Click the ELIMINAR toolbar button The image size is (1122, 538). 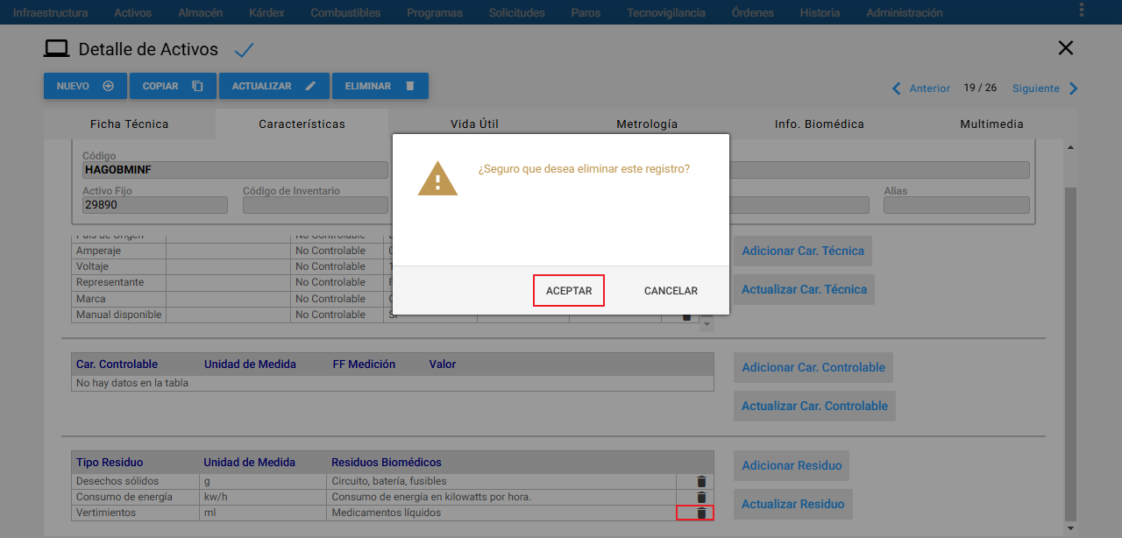(380, 86)
